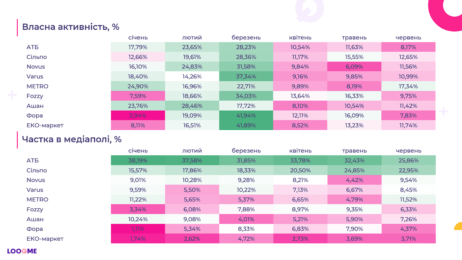Click the 'Novus' row label in the top table
Viewport: 462px width, 260px height.
[x=36, y=67]
